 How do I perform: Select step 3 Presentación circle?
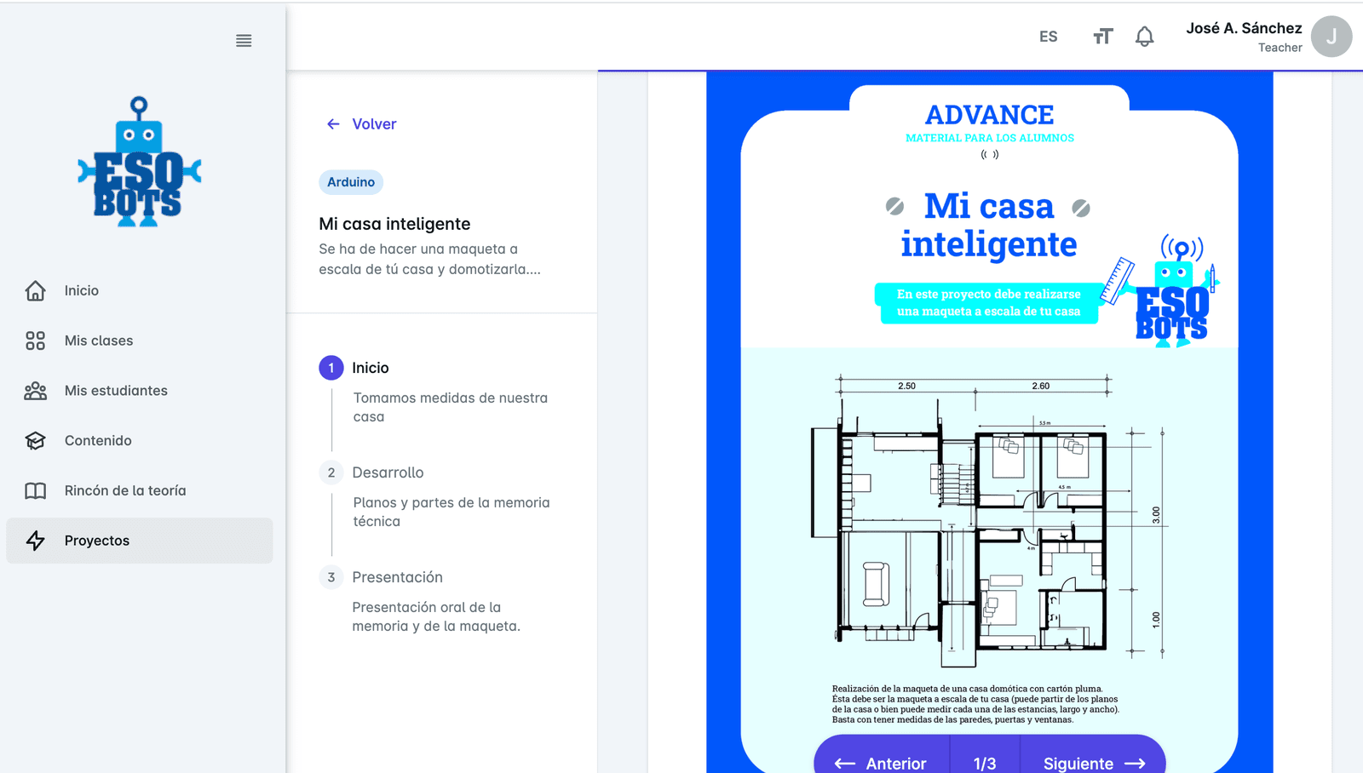click(x=331, y=577)
